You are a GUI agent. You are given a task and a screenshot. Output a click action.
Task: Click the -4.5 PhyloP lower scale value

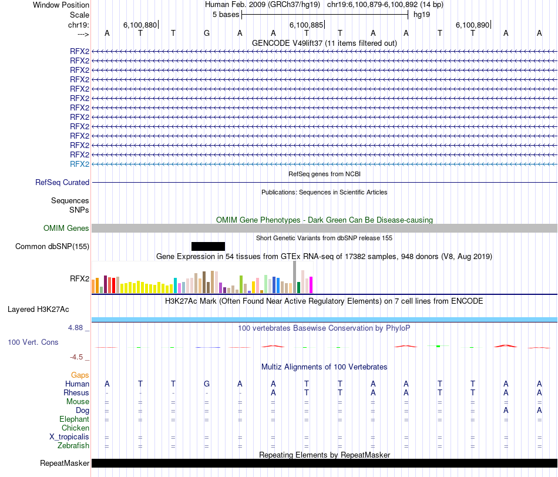click(76, 357)
